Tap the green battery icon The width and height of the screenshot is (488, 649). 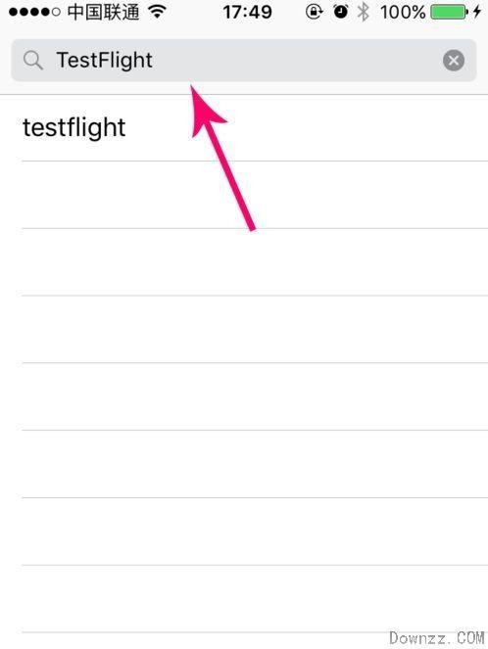tap(450, 12)
